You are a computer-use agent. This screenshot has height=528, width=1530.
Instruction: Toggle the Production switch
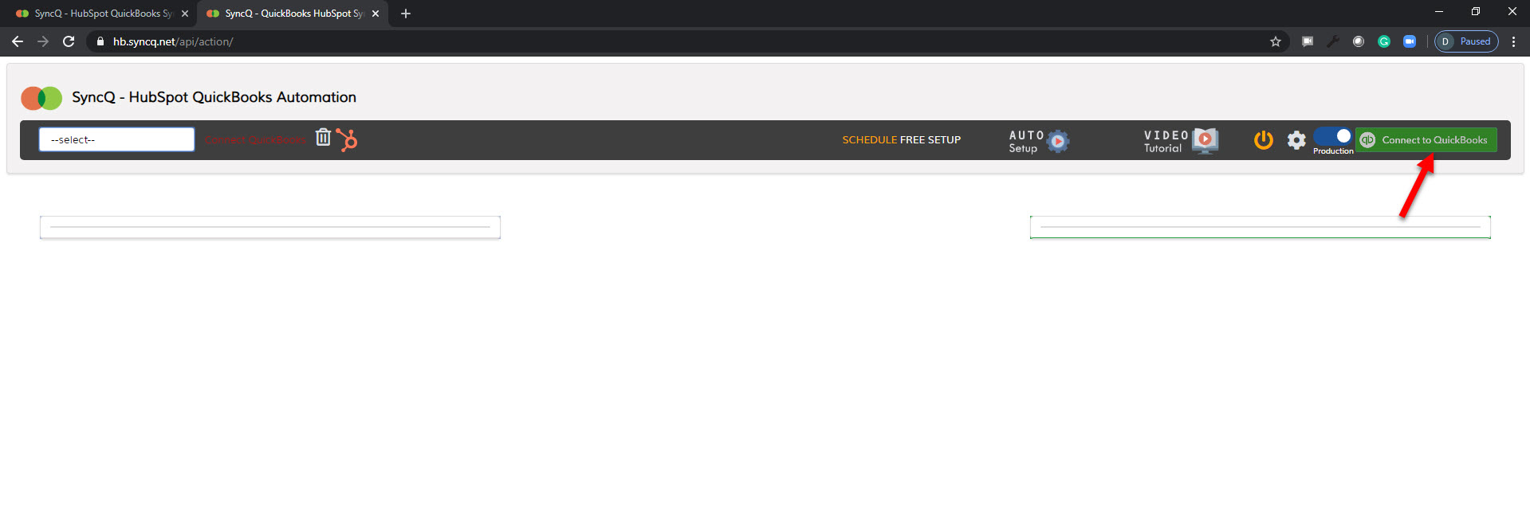coord(1333,136)
